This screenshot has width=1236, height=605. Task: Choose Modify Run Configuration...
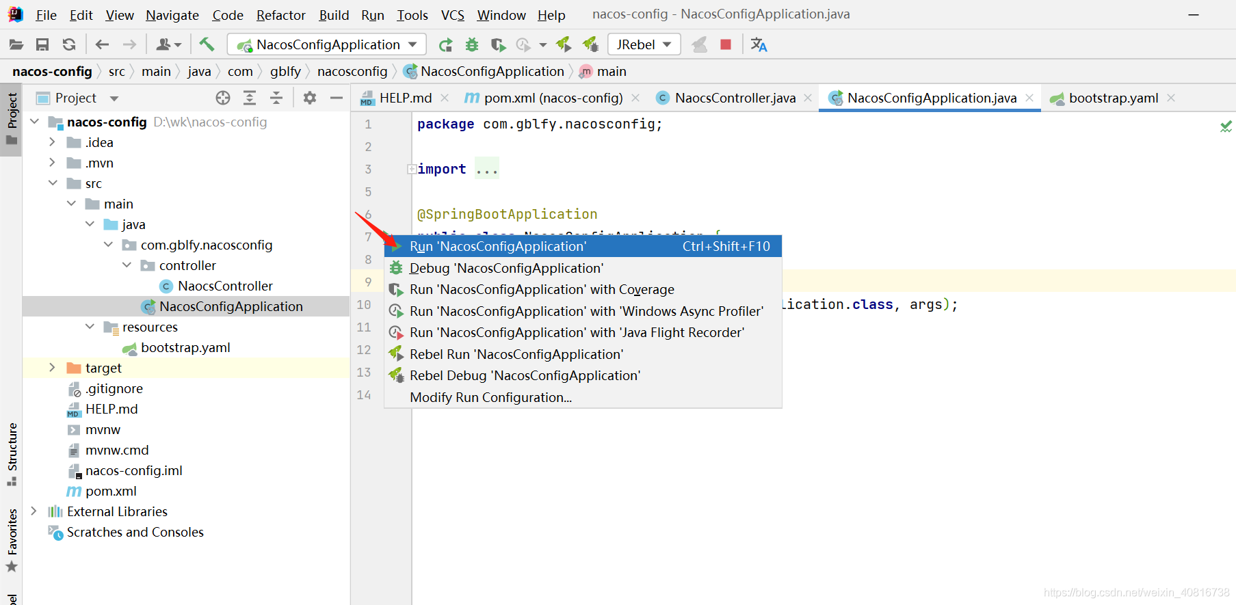583,397
